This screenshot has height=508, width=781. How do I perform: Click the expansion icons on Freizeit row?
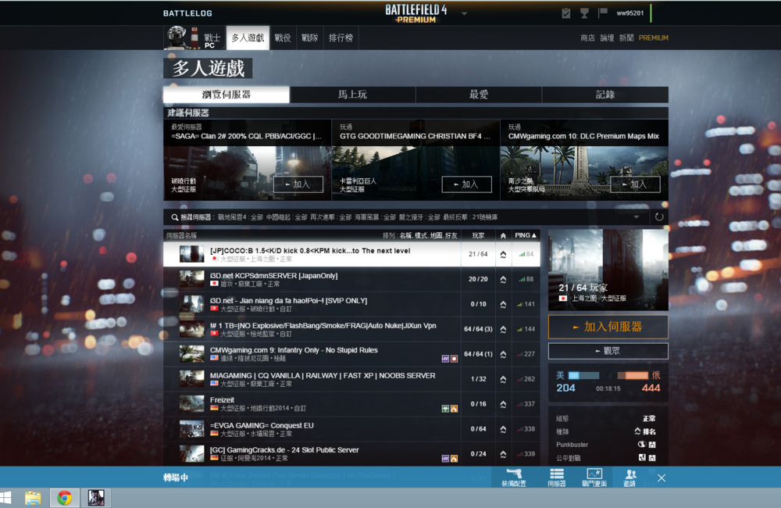pyautogui.click(x=450, y=409)
